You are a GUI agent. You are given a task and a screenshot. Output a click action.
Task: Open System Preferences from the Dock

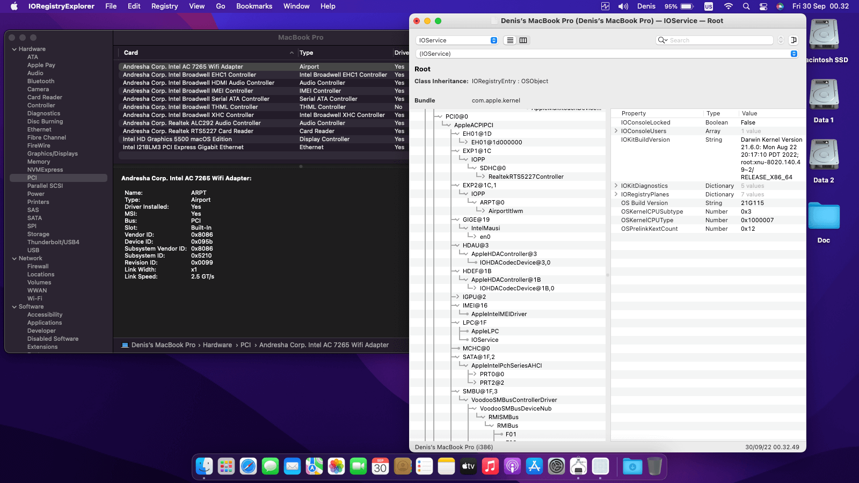556,466
